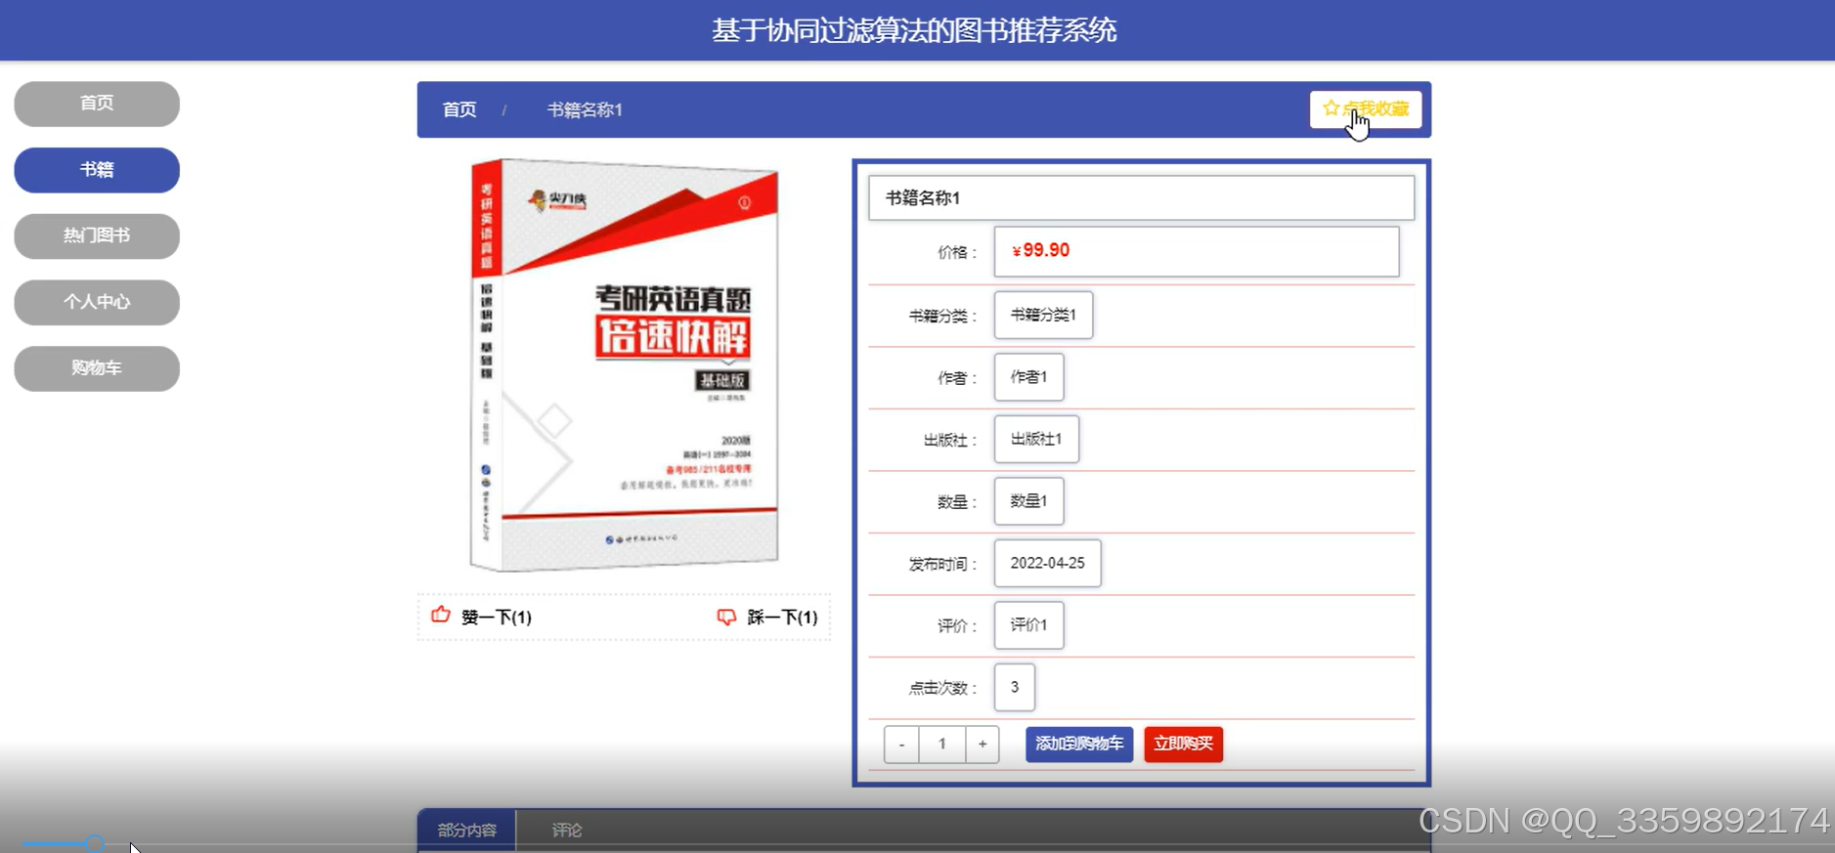This screenshot has height=853, width=1835.
Task: Click the quantity input field showing 1
Action: pyautogui.click(x=942, y=745)
